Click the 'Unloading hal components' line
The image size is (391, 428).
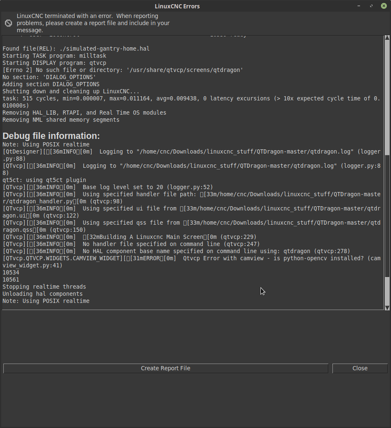43,293
